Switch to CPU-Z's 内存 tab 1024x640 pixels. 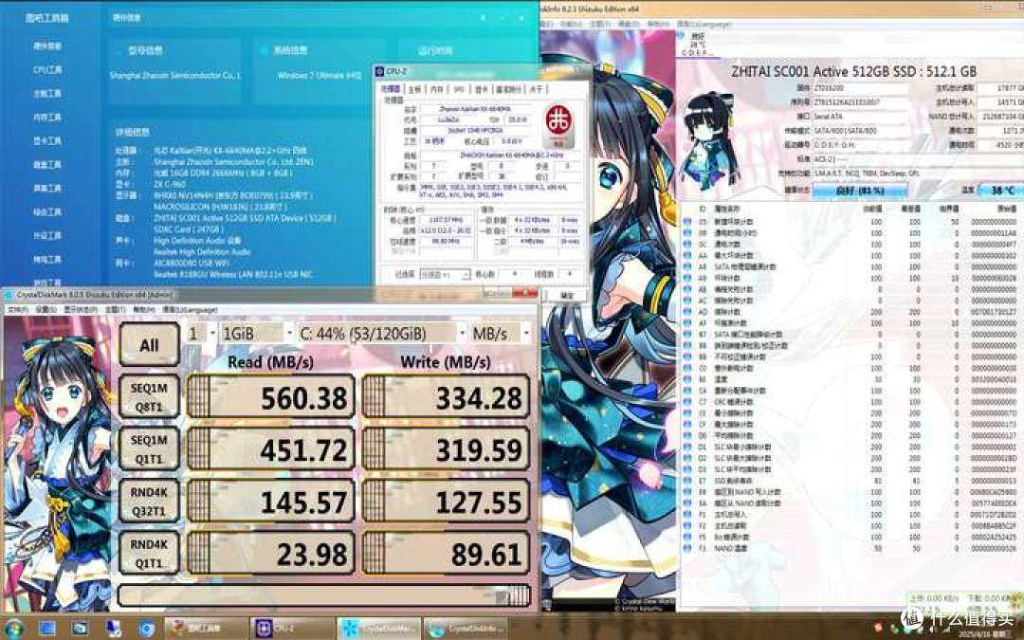437,89
